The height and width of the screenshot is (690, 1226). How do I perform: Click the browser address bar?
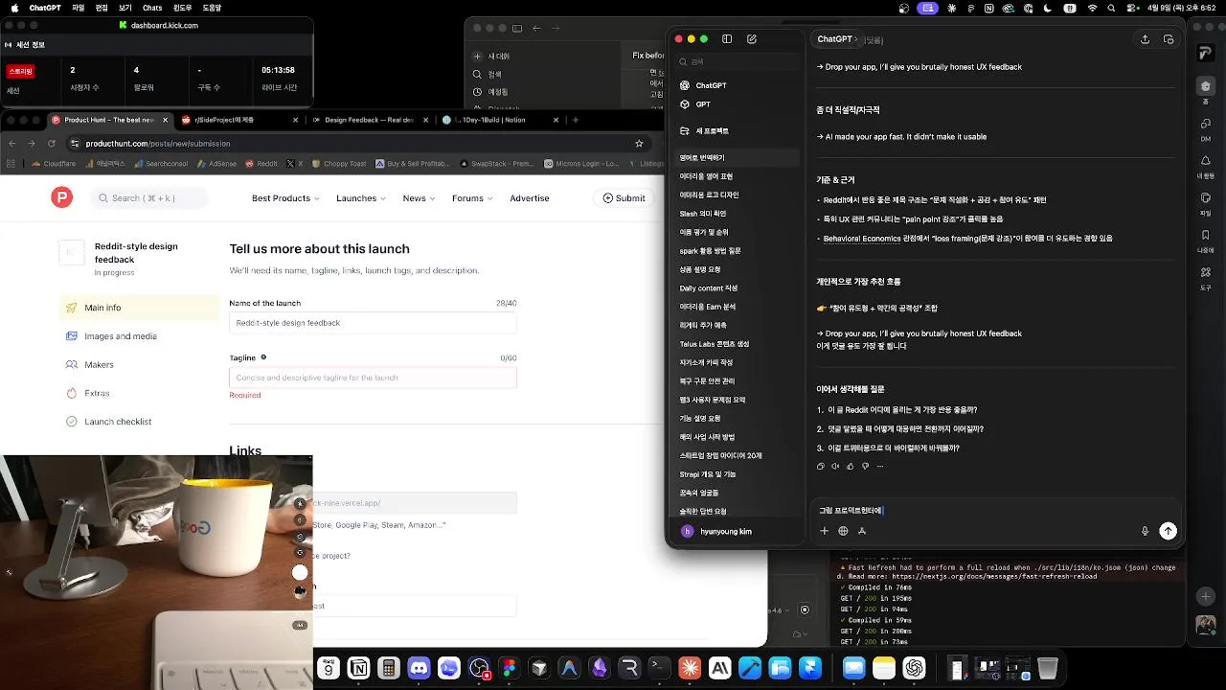click(349, 144)
